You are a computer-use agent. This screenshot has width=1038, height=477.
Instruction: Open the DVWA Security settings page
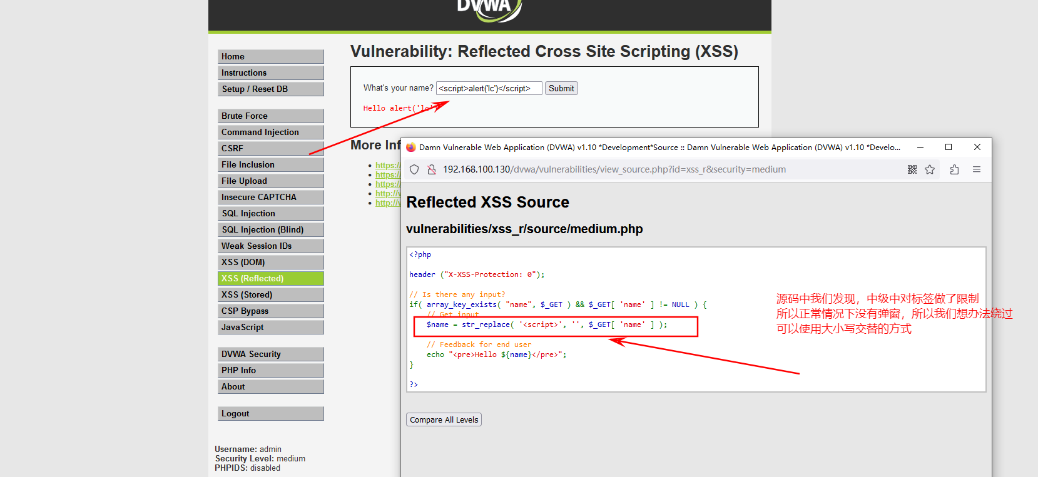[271, 354]
